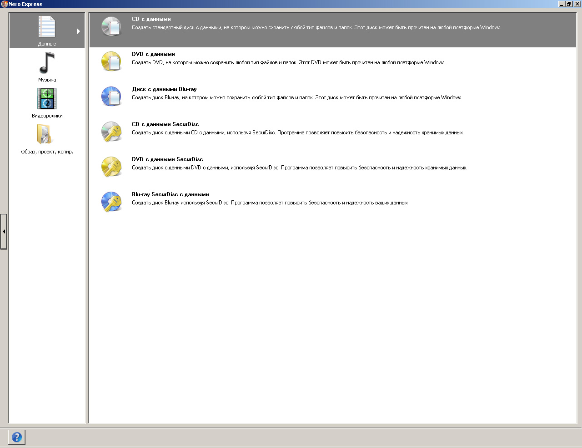The width and height of the screenshot is (582, 448).
Task: Click the DVD SecurDisc gold key icon
Action: (x=111, y=167)
